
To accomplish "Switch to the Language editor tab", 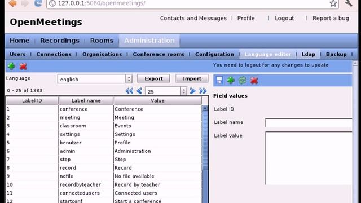I will pyautogui.click(x=268, y=54).
